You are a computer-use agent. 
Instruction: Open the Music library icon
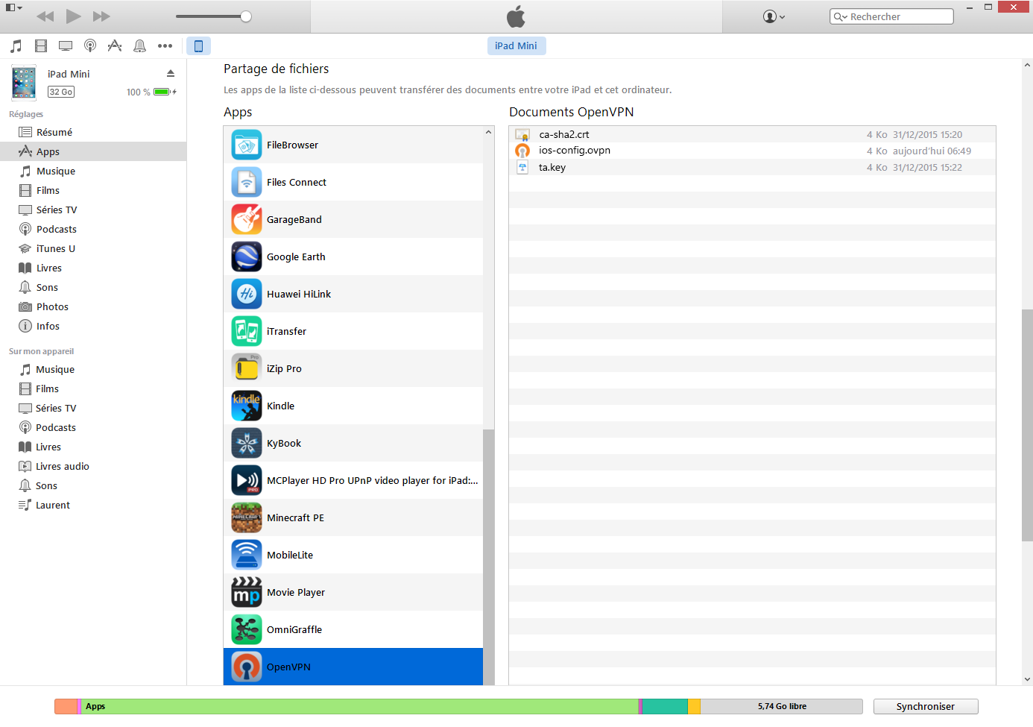tap(16, 46)
